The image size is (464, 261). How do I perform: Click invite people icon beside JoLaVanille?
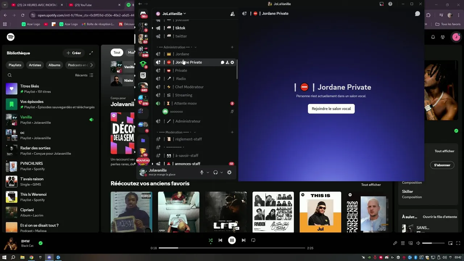232,14
